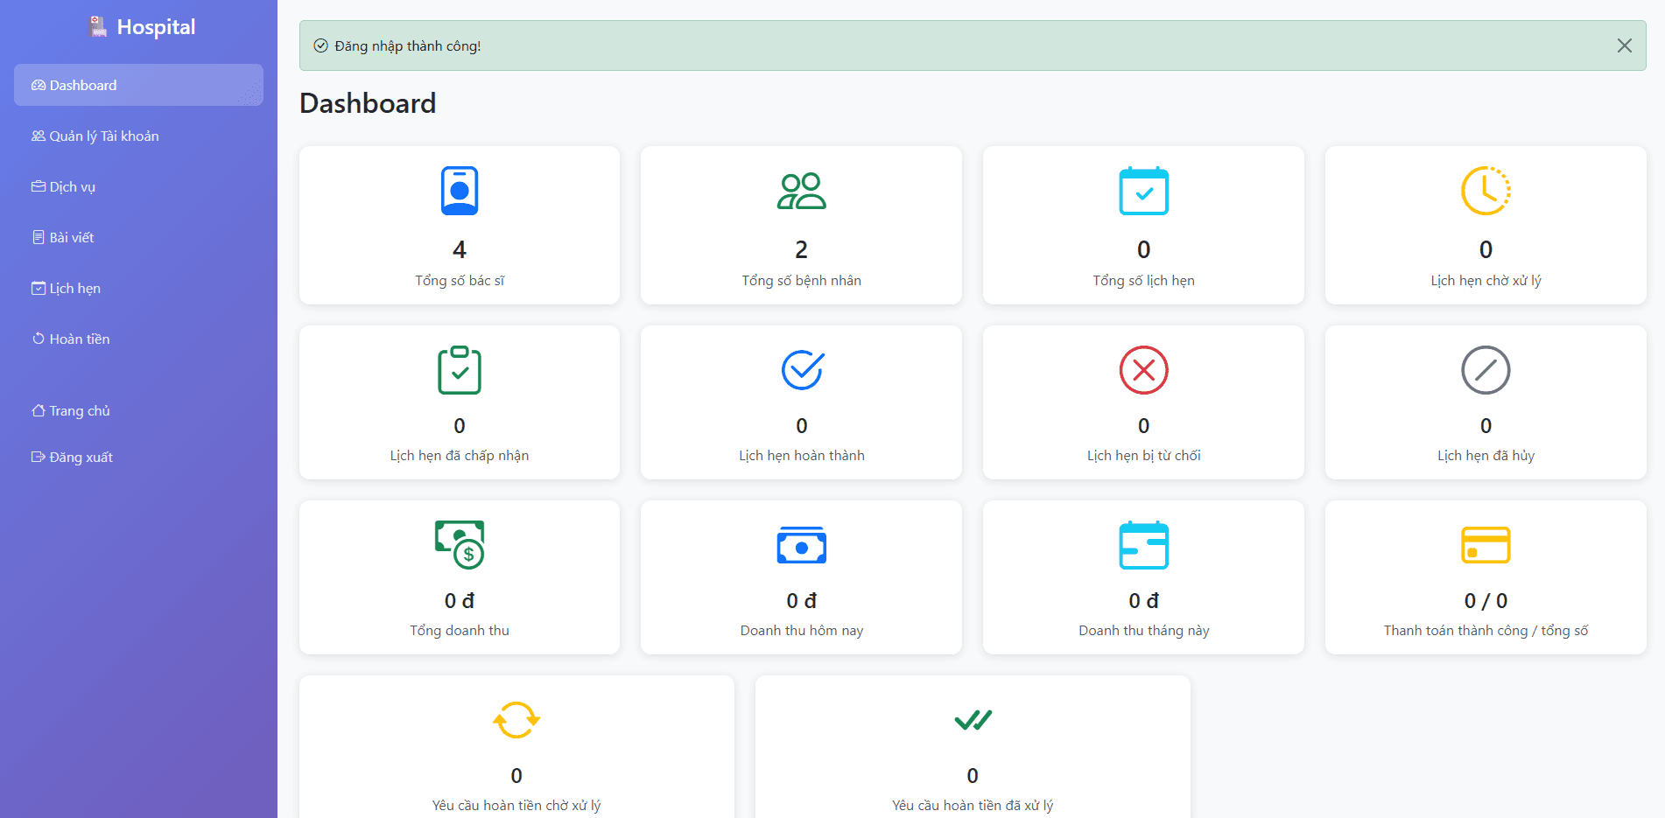The width and height of the screenshot is (1665, 818).
Task: Click the exit icon beside Đăng xuất
Action: (39, 457)
